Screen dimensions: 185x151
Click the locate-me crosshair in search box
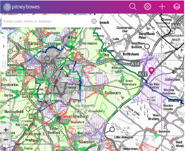[94, 21]
